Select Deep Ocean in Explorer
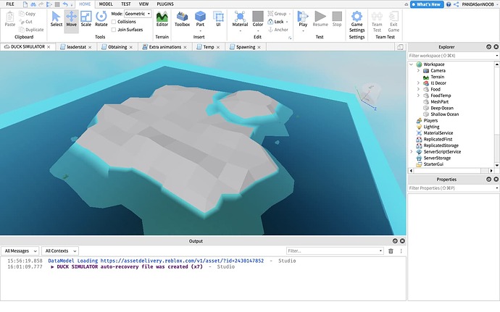The width and height of the screenshot is (500, 312). tap(441, 108)
